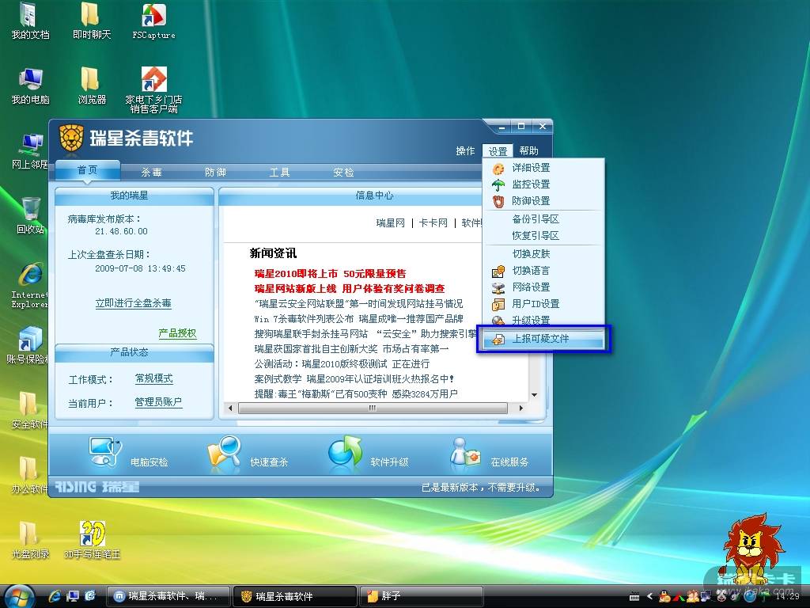The width and height of the screenshot is (810, 608).
Task: Open the 账号保险柜 desktop shortcut
Action: (28, 345)
